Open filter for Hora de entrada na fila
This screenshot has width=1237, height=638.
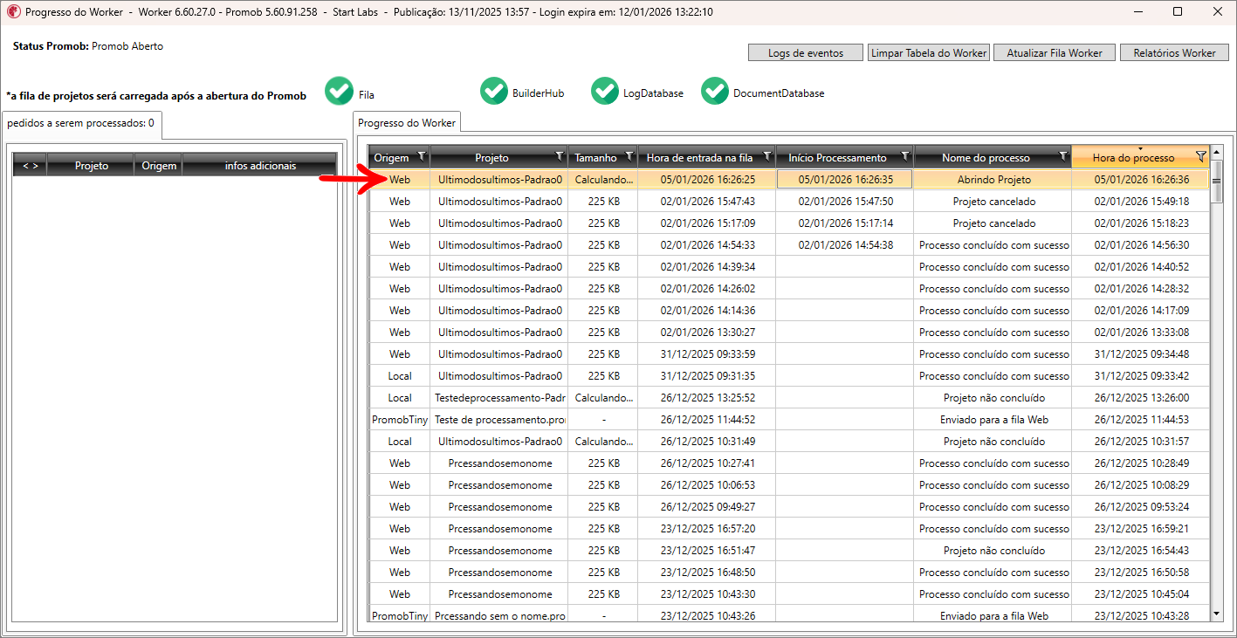coord(766,156)
